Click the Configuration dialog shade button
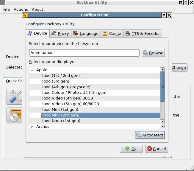This screenshot has width=194, height=171. [x=164, y=15]
